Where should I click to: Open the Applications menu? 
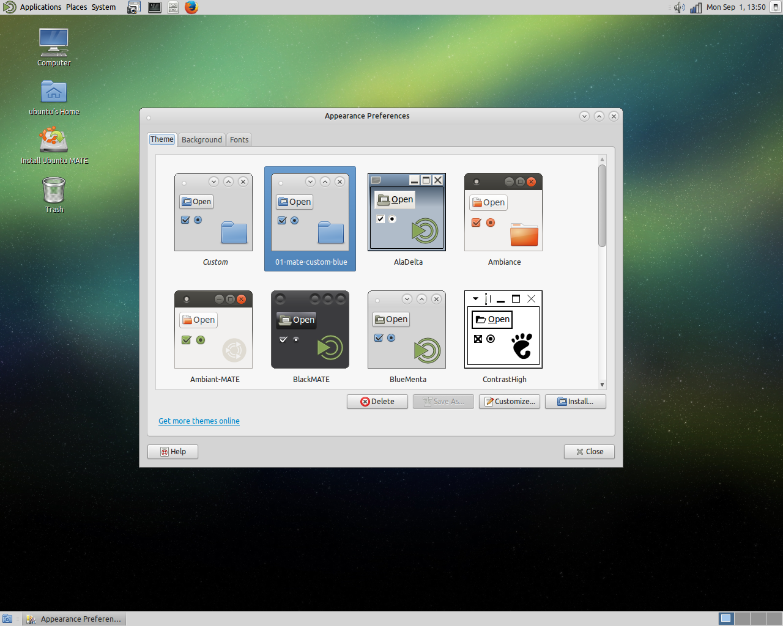click(x=40, y=7)
